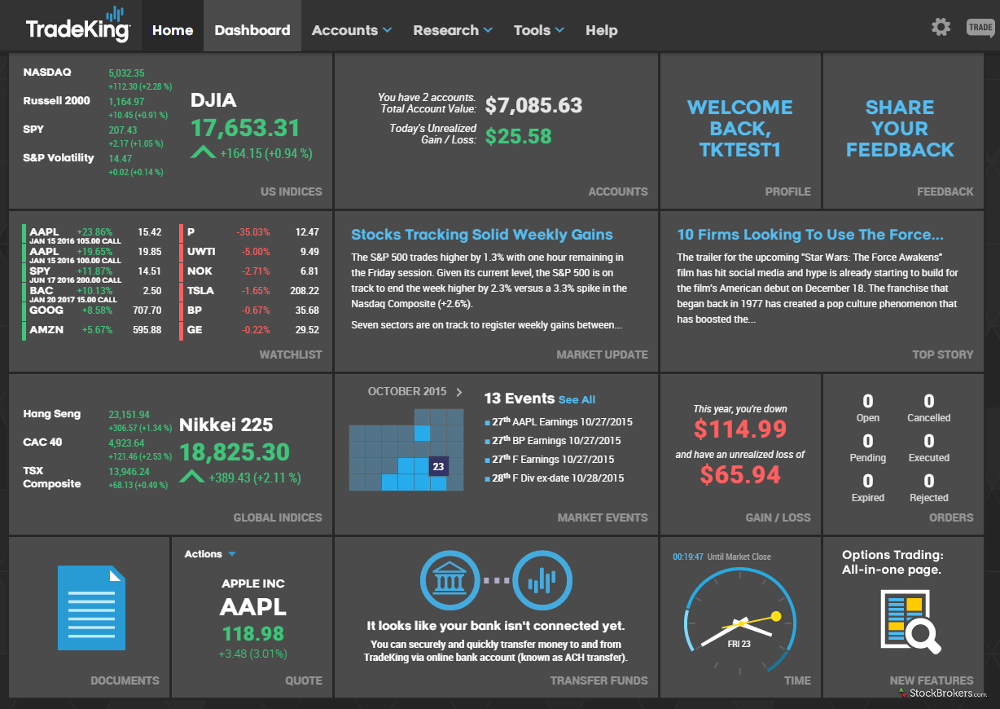1000x709 pixels.
Task: Click the TRADE speech-bubble icon
Action: point(980,28)
